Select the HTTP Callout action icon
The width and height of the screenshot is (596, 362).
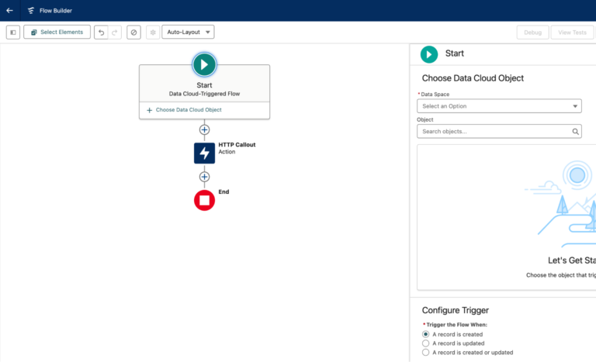pyautogui.click(x=205, y=153)
